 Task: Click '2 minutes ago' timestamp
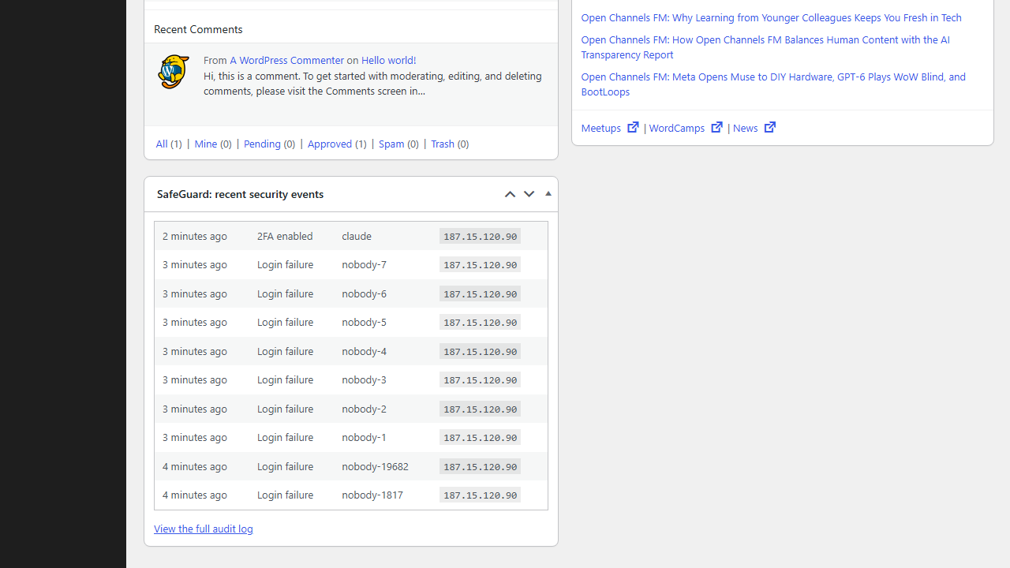(195, 236)
